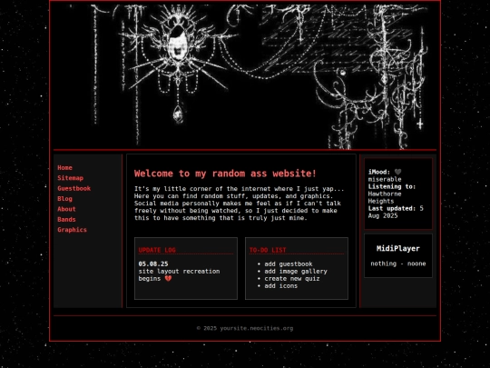
Task: Open the About page link
Action: pyautogui.click(x=66, y=209)
